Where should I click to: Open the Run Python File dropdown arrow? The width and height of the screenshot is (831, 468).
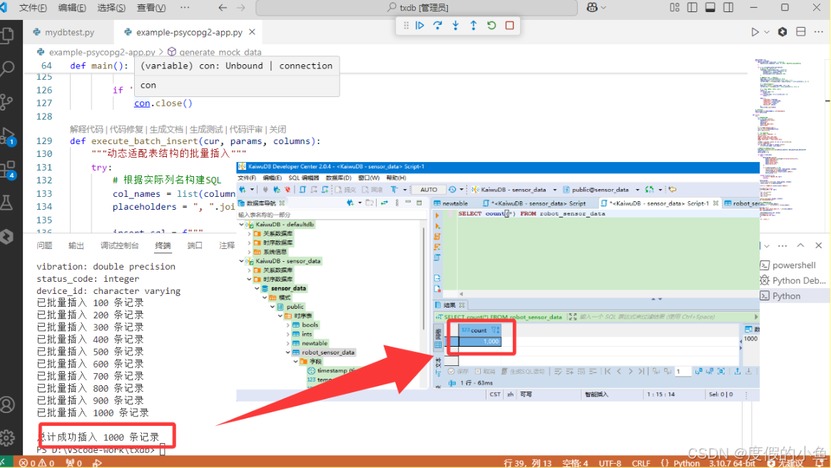point(767,32)
